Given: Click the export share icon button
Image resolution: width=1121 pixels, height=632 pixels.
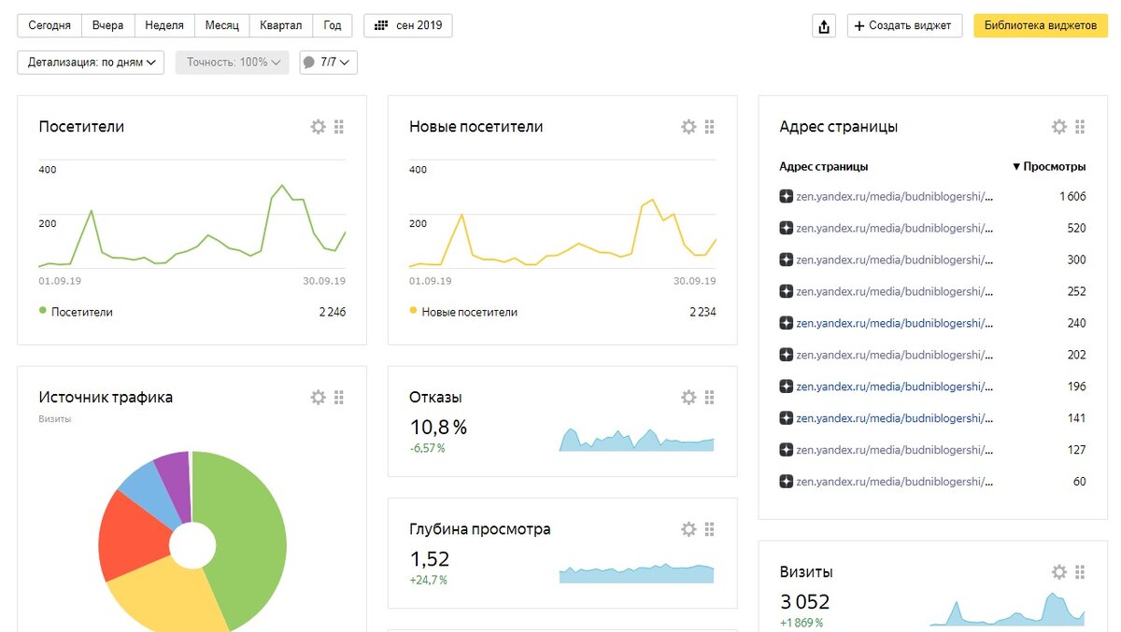Looking at the screenshot, I should [824, 26].
